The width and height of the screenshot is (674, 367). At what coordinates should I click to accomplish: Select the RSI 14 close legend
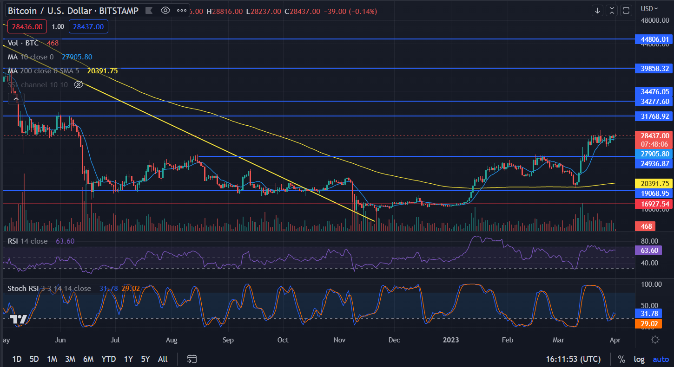click(27, 241)
